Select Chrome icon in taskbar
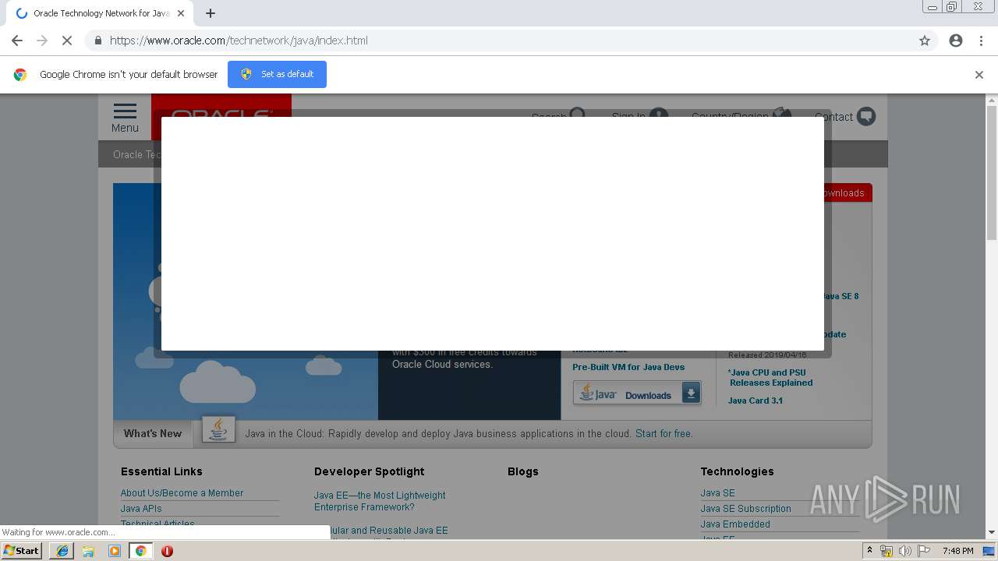 (x=140, y=551)
